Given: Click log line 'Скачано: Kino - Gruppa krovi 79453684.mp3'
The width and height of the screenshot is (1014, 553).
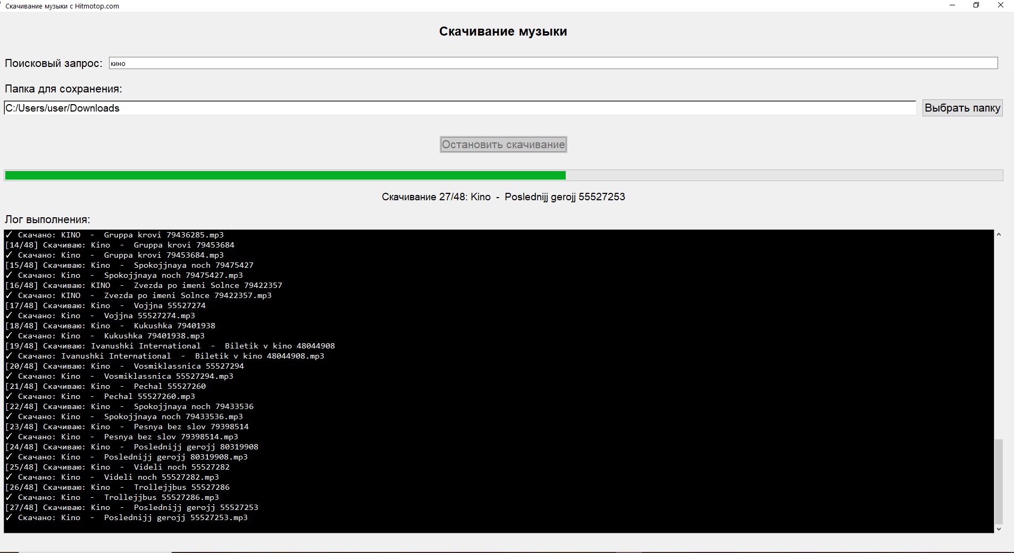Looking at the screenshot, I should [114, 255].
